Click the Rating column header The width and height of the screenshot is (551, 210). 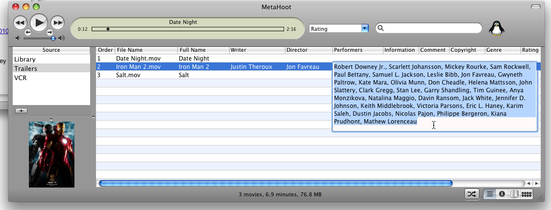pos(530,50)
